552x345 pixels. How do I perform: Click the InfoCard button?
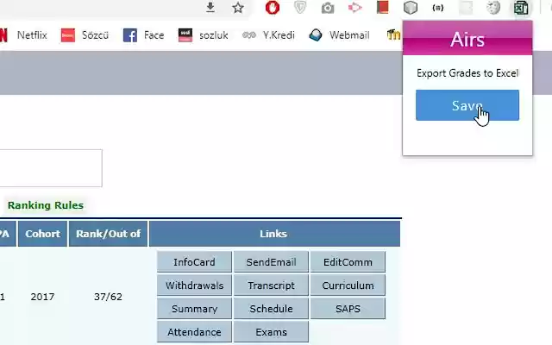click(x=194, y=262)
